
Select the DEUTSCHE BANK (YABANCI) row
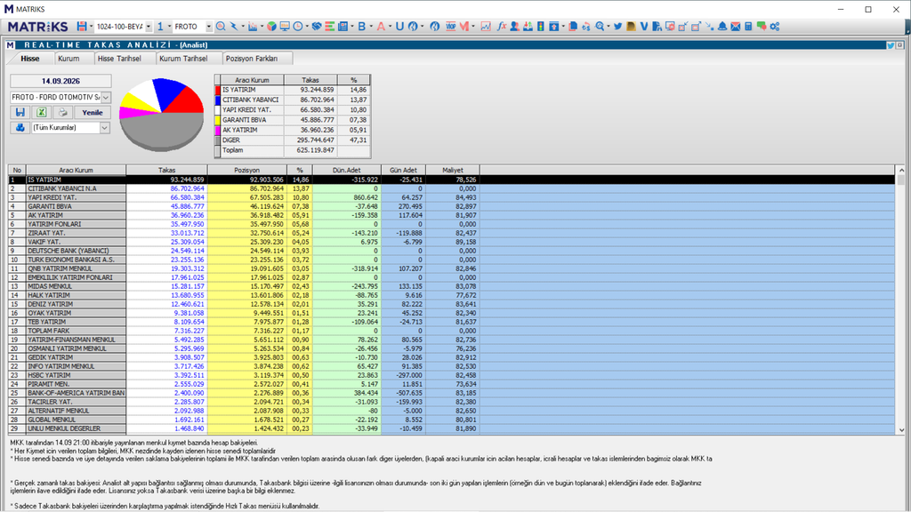pos(451,251)
